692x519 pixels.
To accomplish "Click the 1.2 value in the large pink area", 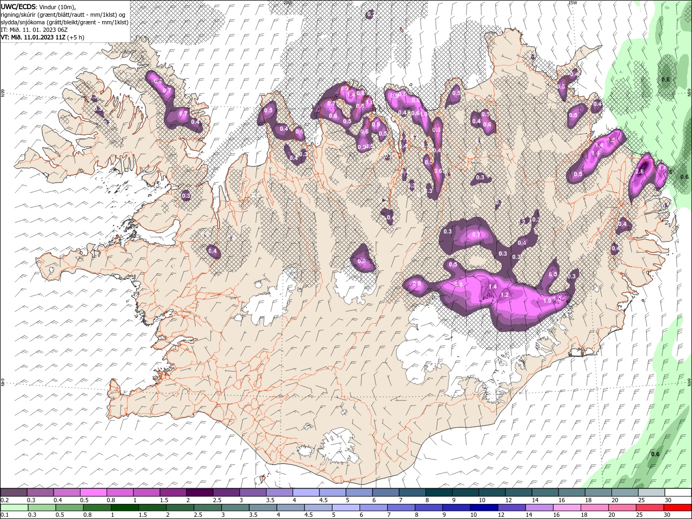I will pos(505,295).
